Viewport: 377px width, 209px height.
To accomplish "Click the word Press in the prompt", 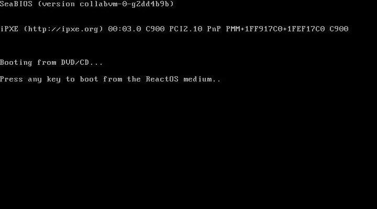I will 12,79.
